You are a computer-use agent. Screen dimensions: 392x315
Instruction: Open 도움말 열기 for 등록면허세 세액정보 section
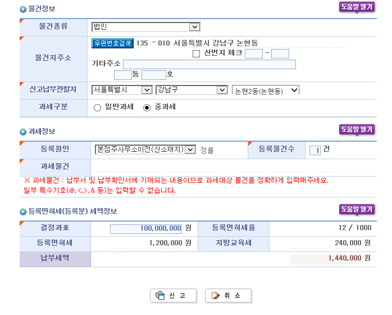tap(357, 209)
